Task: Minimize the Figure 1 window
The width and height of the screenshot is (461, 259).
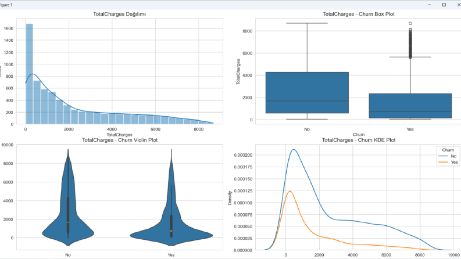Action: pyautogui.click(x=429, y=5)
